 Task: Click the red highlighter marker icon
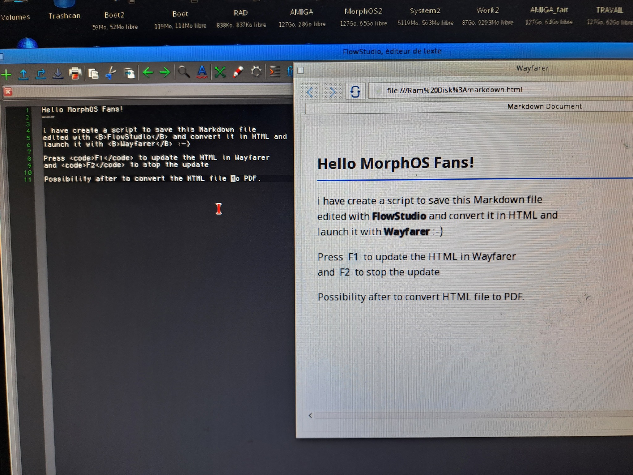[x=238, y=72]
